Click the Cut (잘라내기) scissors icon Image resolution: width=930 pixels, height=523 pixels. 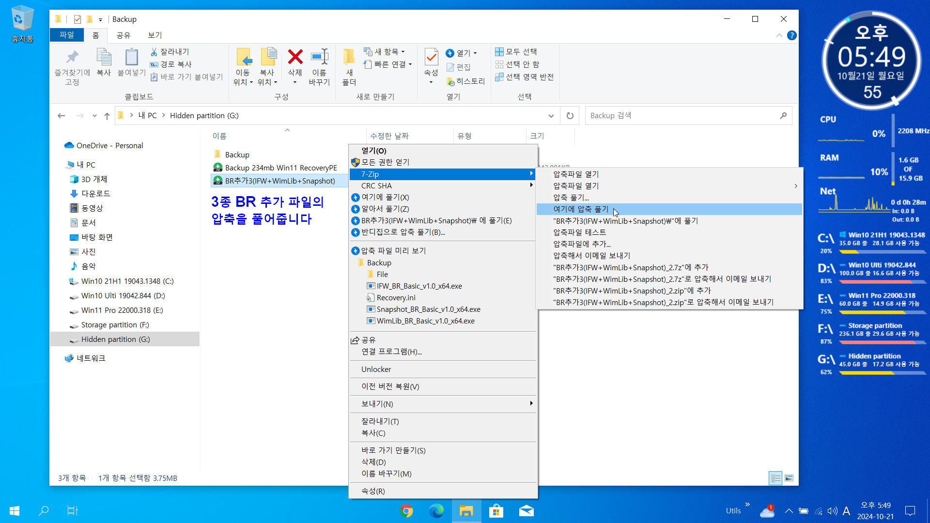coord(154,52)
